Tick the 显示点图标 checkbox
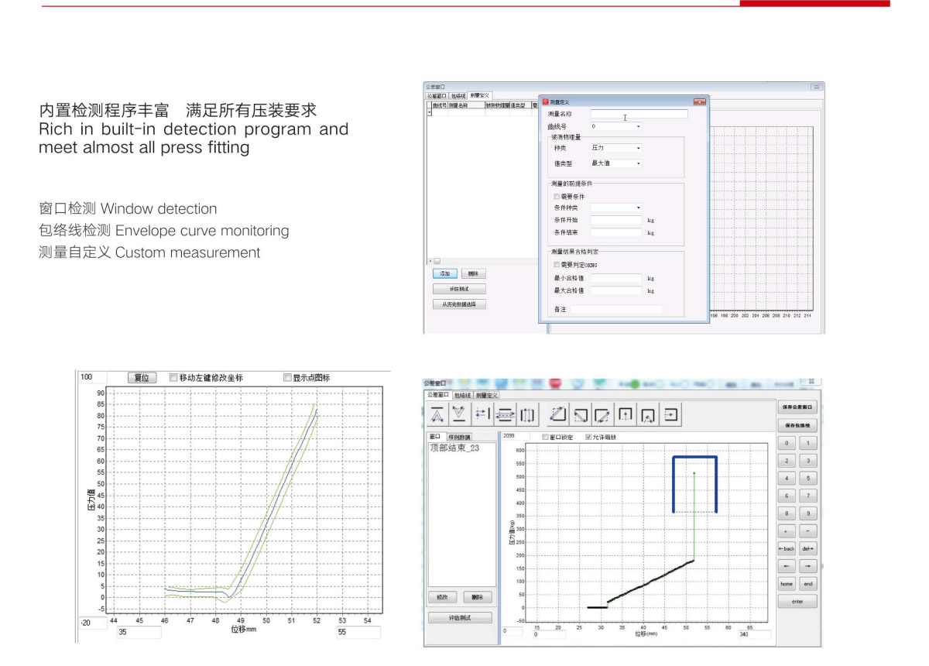 pos(287,378)
